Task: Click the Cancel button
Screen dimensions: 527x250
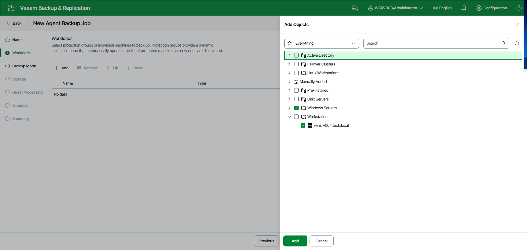Action: (322, 241)
